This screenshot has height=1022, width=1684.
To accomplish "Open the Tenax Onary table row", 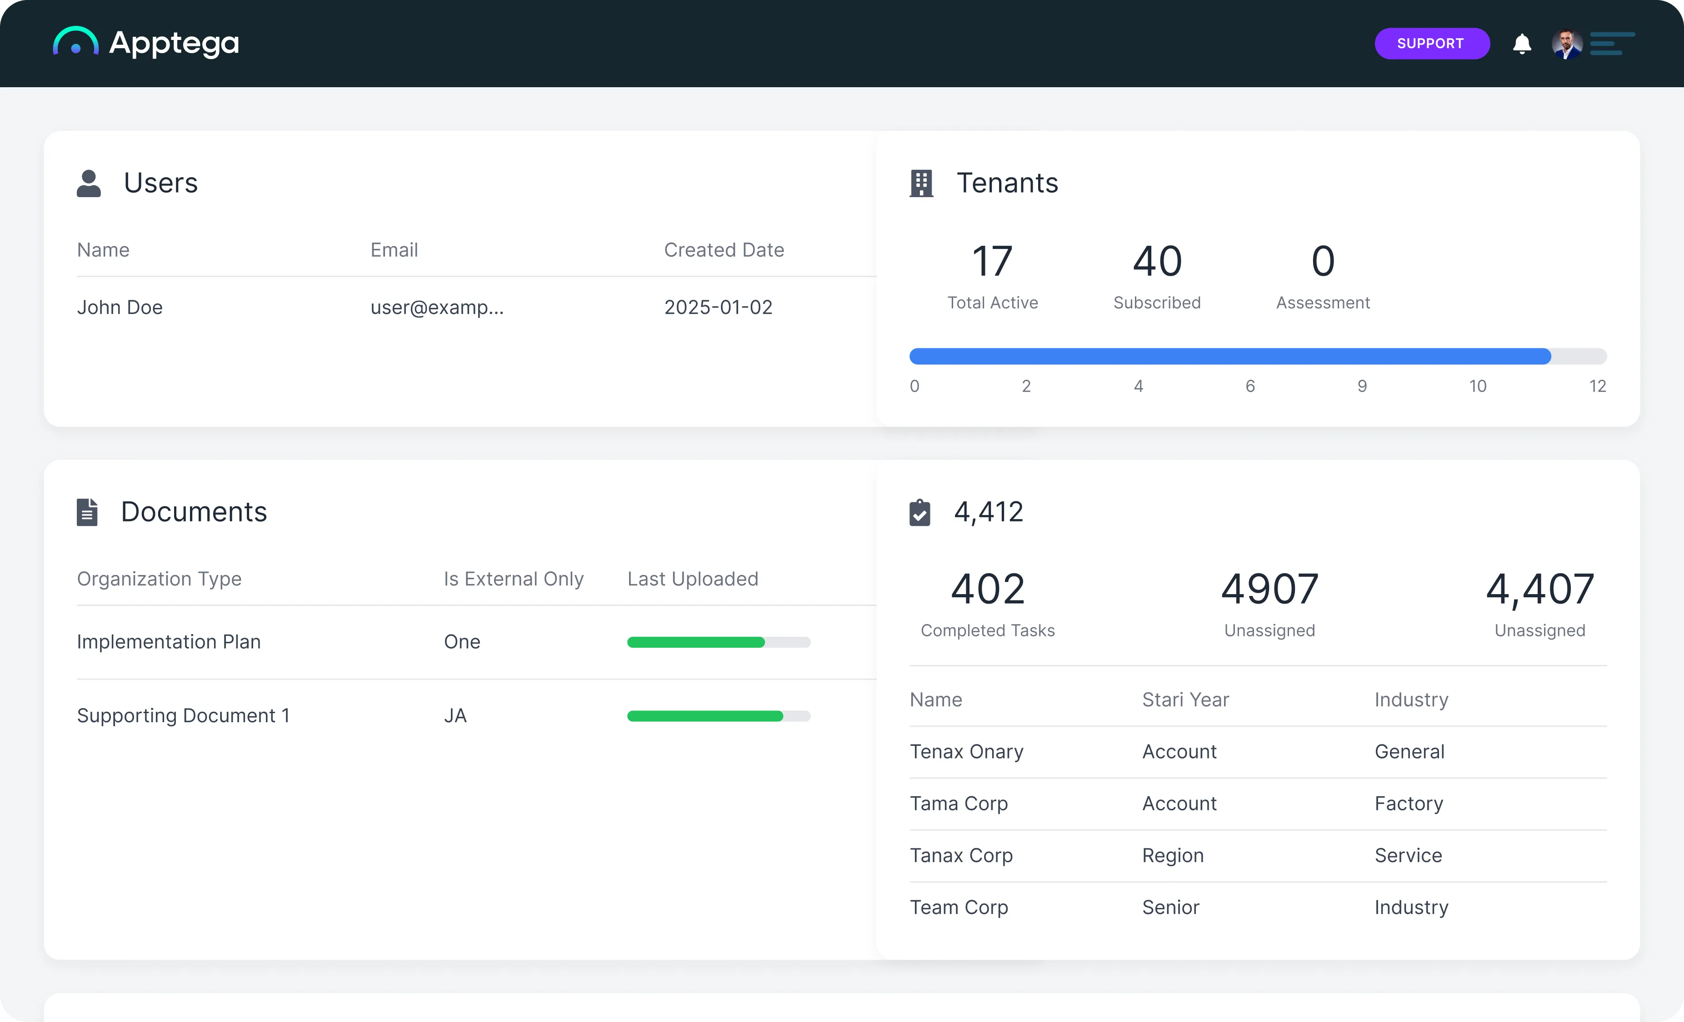I will pos(966,751).
